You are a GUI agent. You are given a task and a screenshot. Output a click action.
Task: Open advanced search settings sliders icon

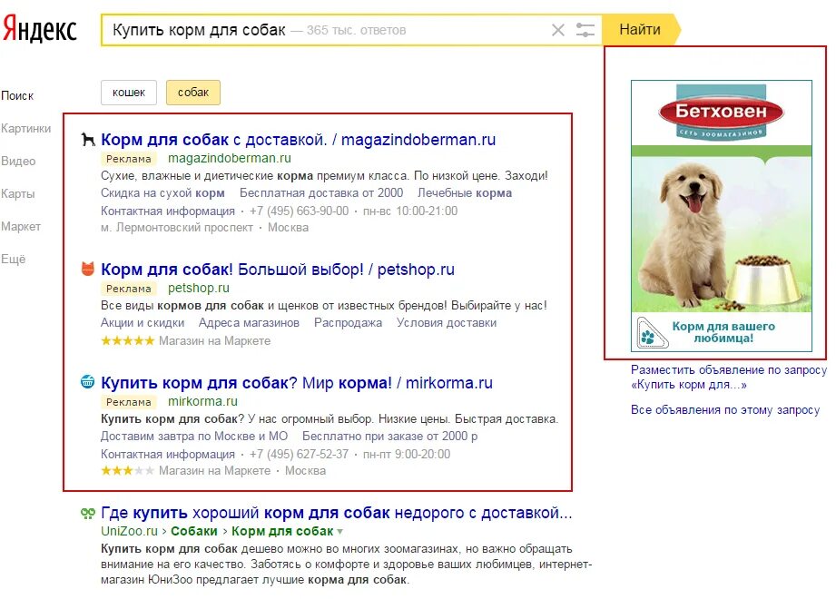click(585, 30)
